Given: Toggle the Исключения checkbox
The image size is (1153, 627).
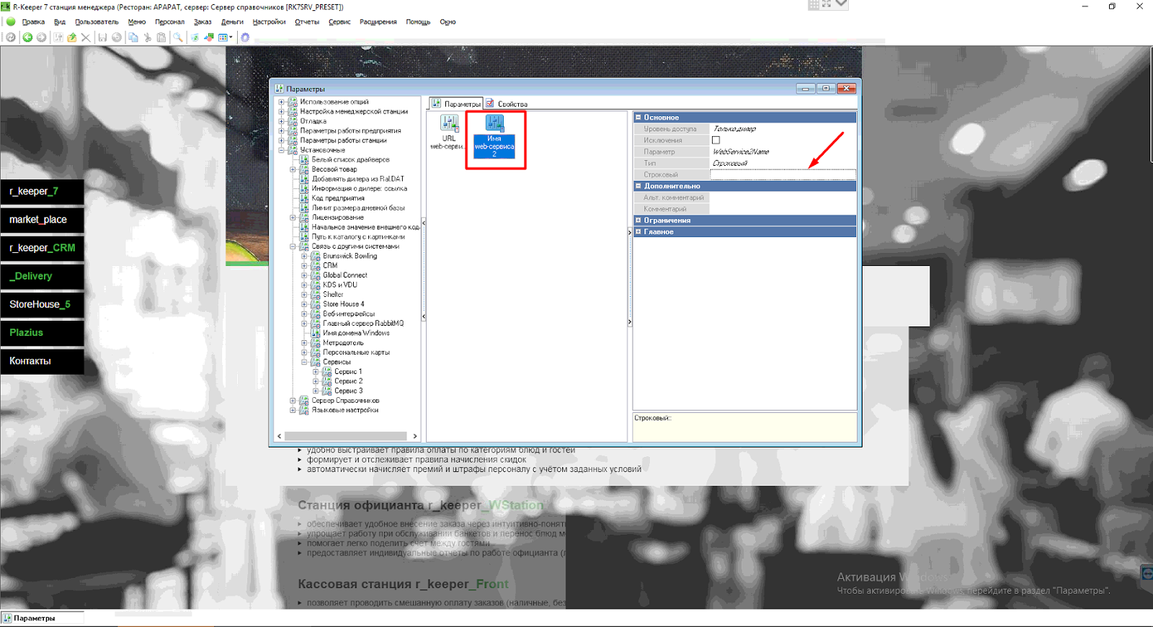Looking at the screenshot, I should tap(716, 141).
